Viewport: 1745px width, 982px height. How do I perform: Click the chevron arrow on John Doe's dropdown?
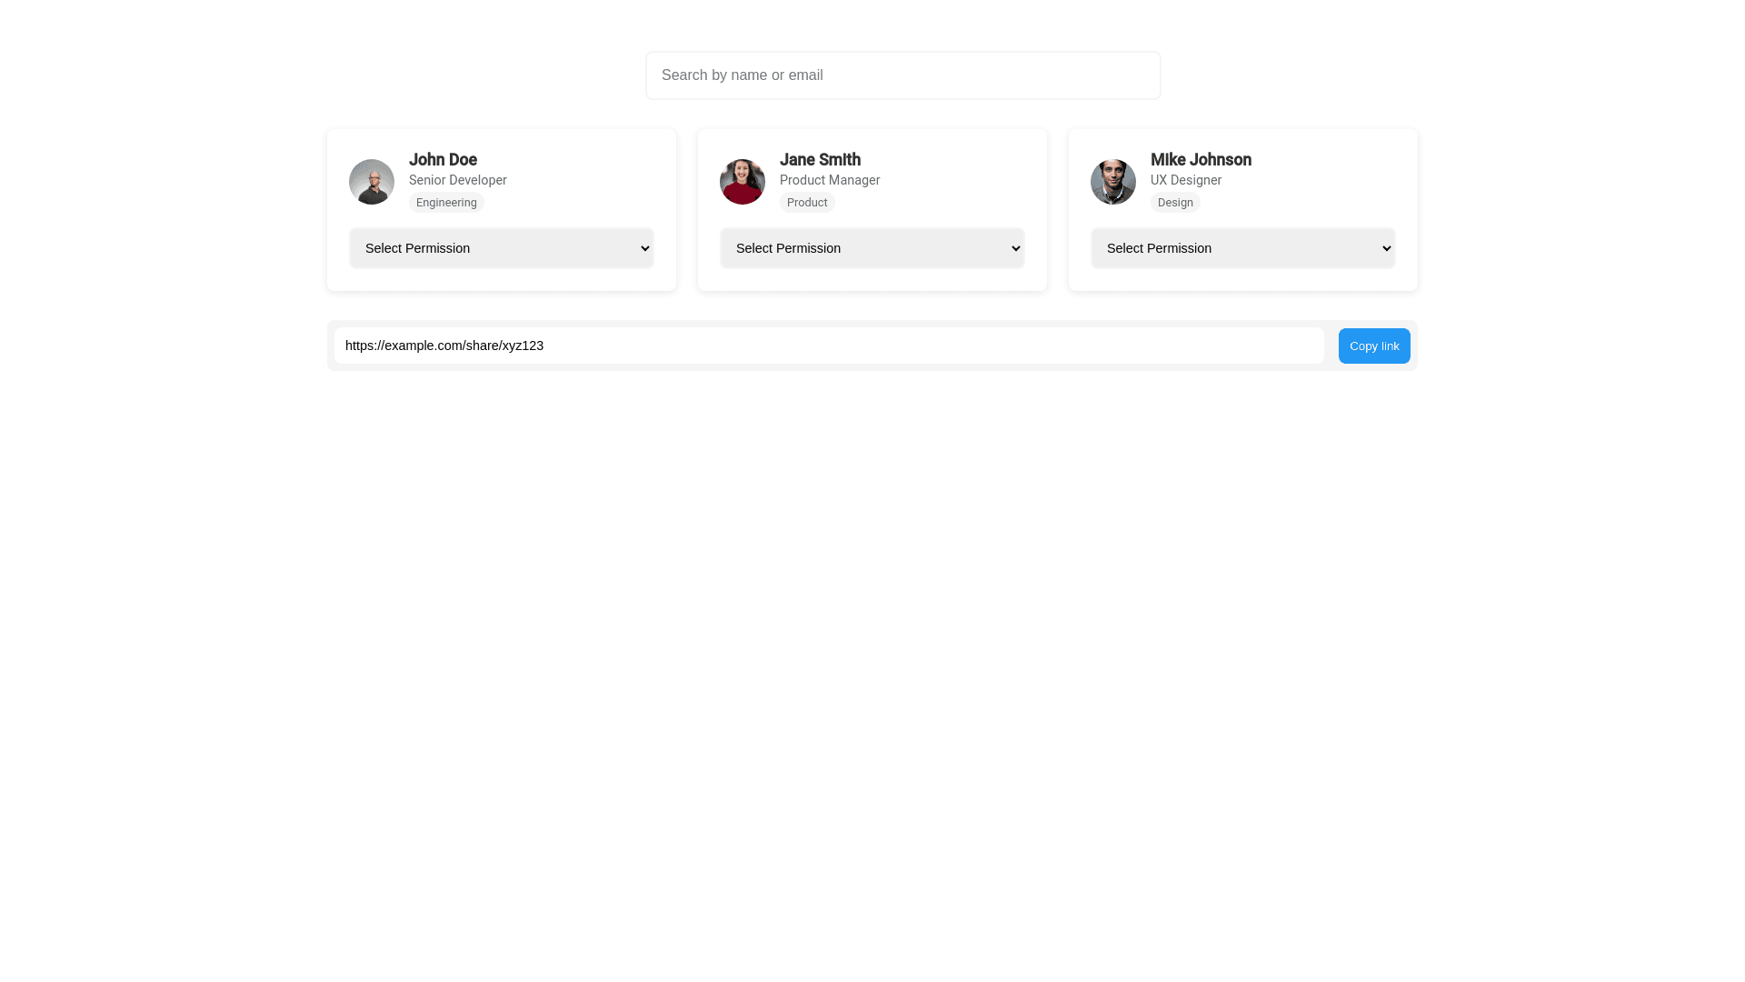[x=644, y=248]
